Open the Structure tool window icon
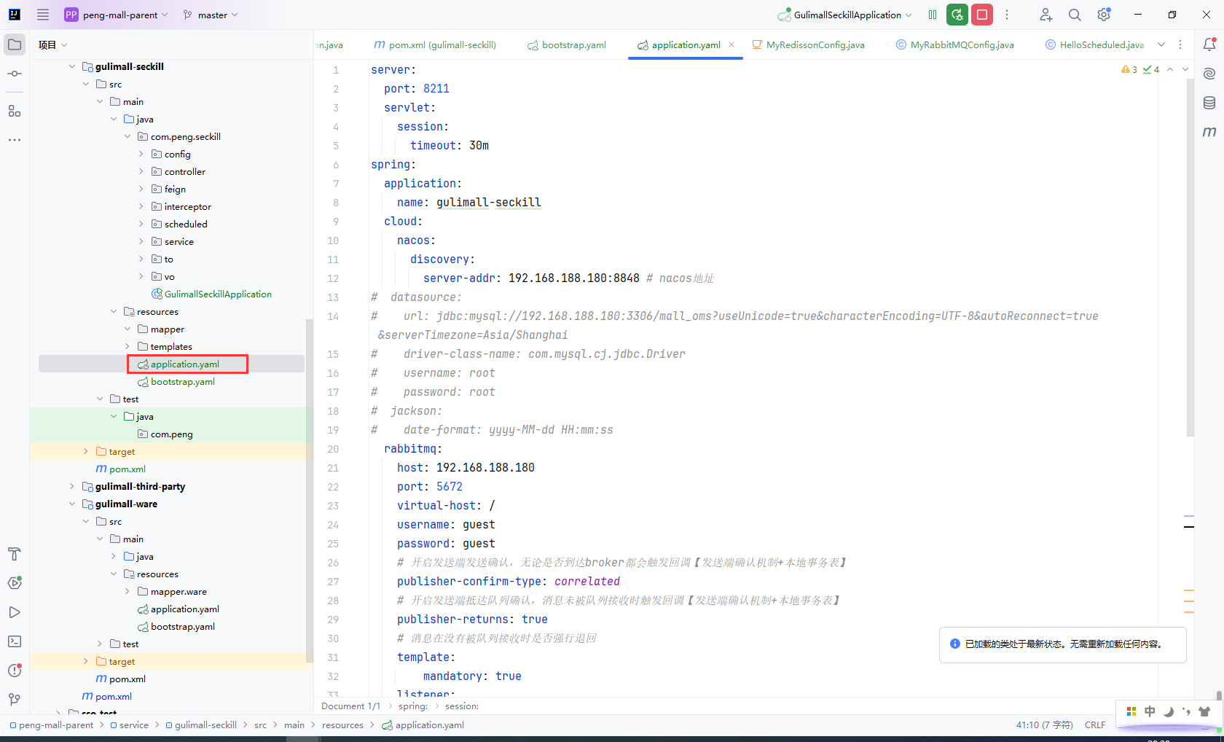The width and height of the screenshot is (1224, 742). [15, 111]
